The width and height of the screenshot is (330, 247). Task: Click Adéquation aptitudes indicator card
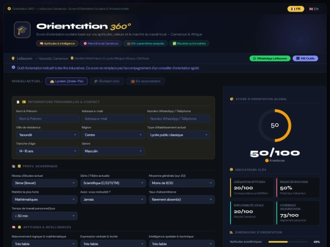click(x=252, y=187)
